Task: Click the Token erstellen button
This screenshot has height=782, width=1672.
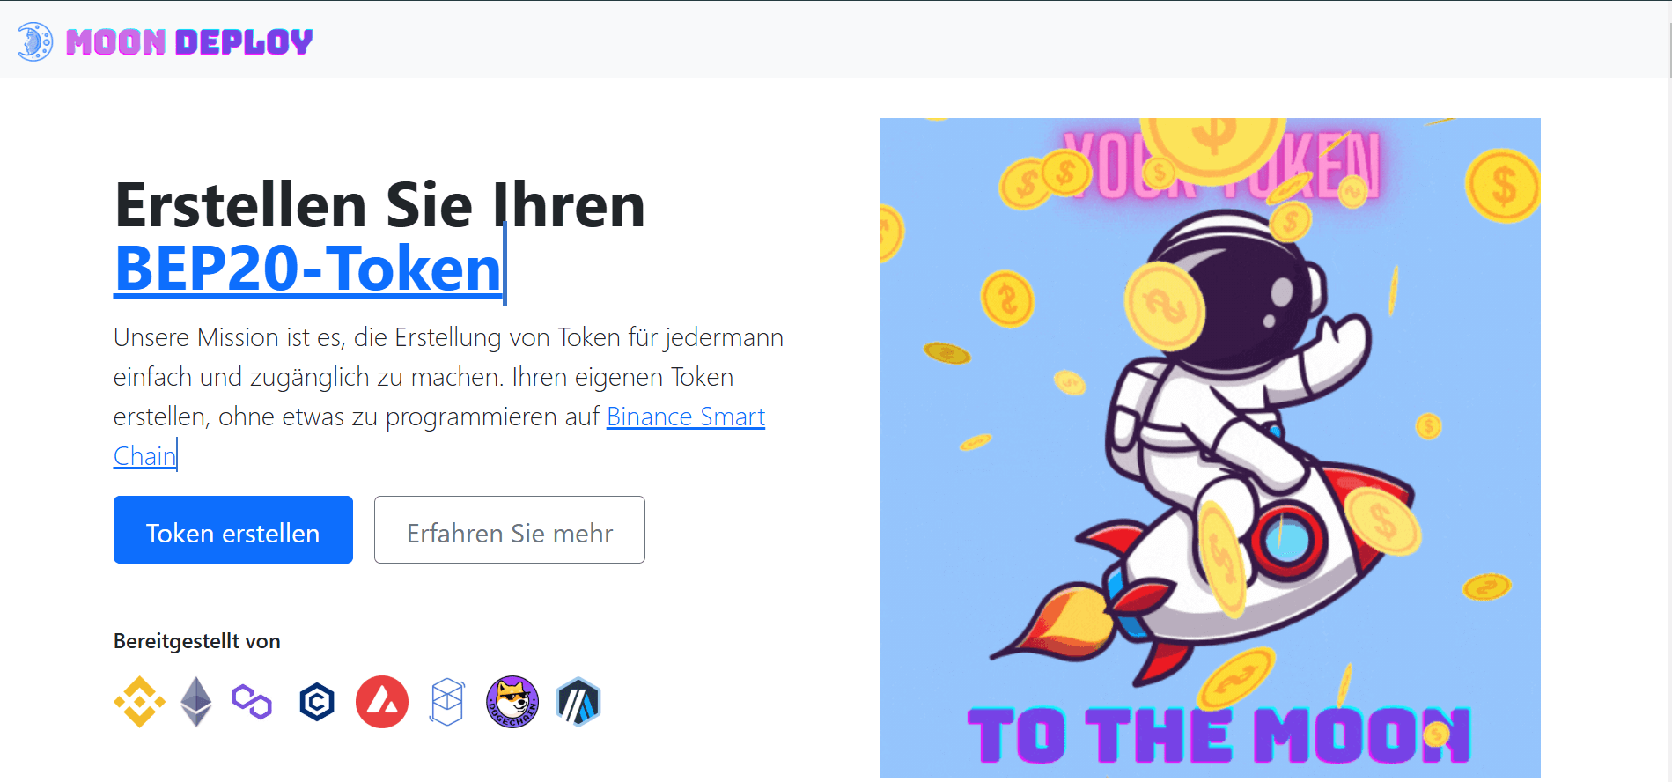Action: (x=233, y=529)
